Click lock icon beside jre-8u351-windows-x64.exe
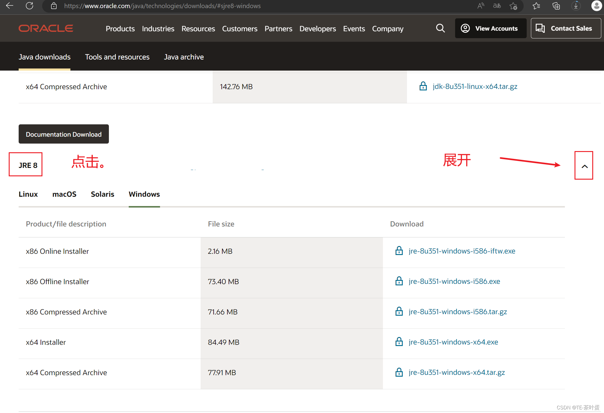The height and width of the screenshot is (413, 604). tap(399, 342)
